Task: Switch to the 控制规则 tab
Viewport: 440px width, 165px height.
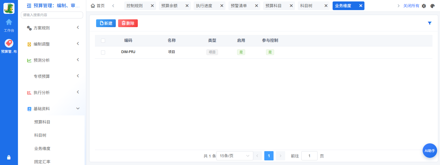Action: (135, 6)
